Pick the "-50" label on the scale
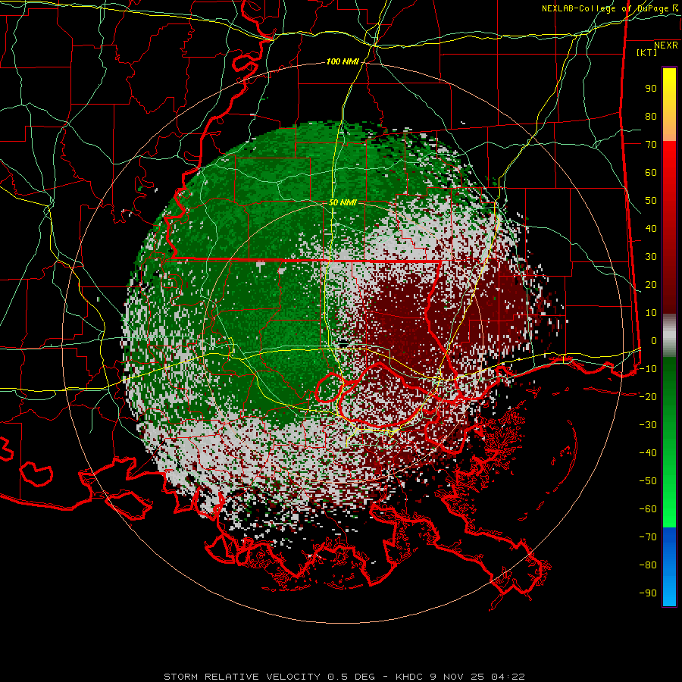 (648, 481)
